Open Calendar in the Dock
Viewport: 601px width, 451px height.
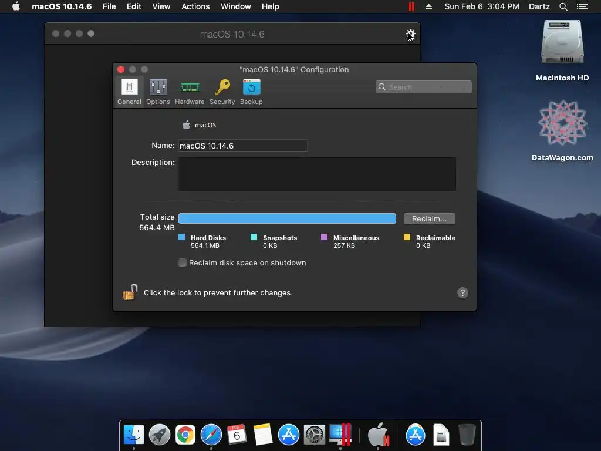point(237,435)
